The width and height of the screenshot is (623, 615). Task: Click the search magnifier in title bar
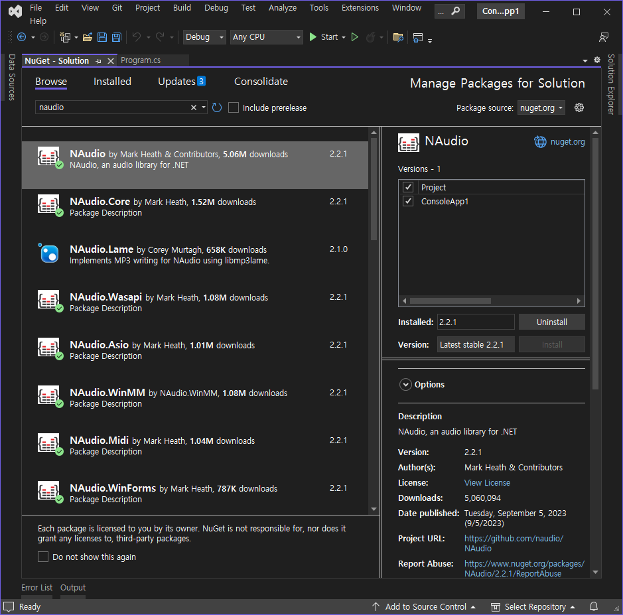[456, 11]
